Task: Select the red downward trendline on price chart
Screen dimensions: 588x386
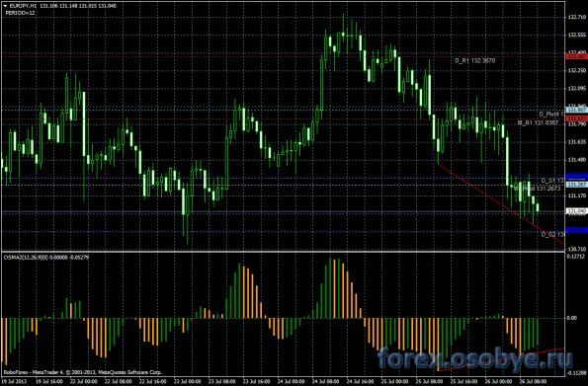Action: coord(501,204)
